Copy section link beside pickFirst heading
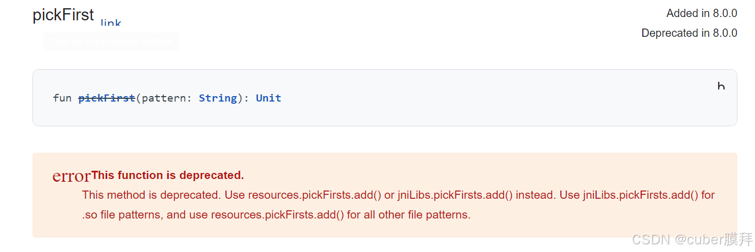 (111, 23)
